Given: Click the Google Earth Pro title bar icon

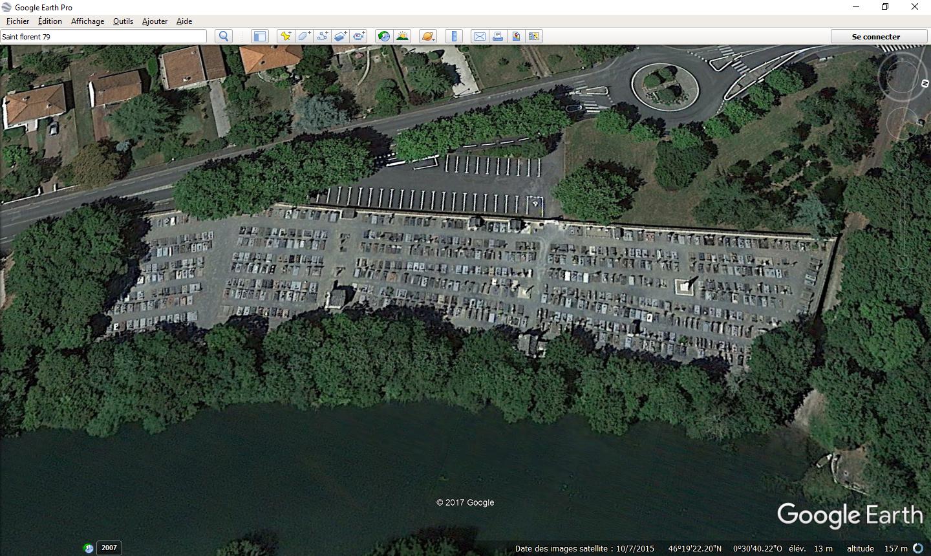Looking at the screenshot, I should [x=6, y=7].
